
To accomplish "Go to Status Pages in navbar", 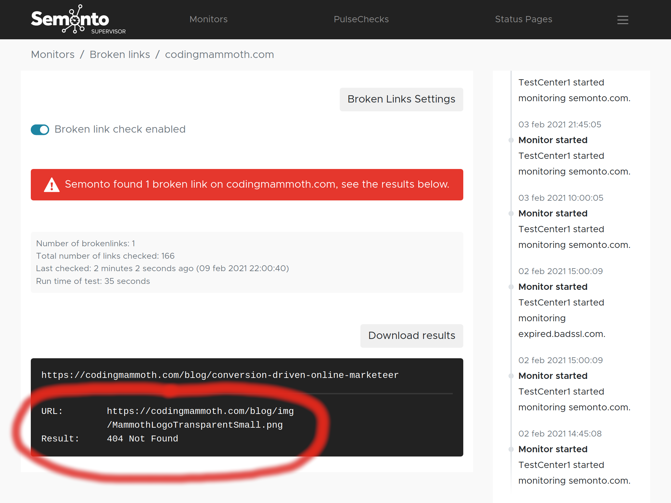I will 523,19.
